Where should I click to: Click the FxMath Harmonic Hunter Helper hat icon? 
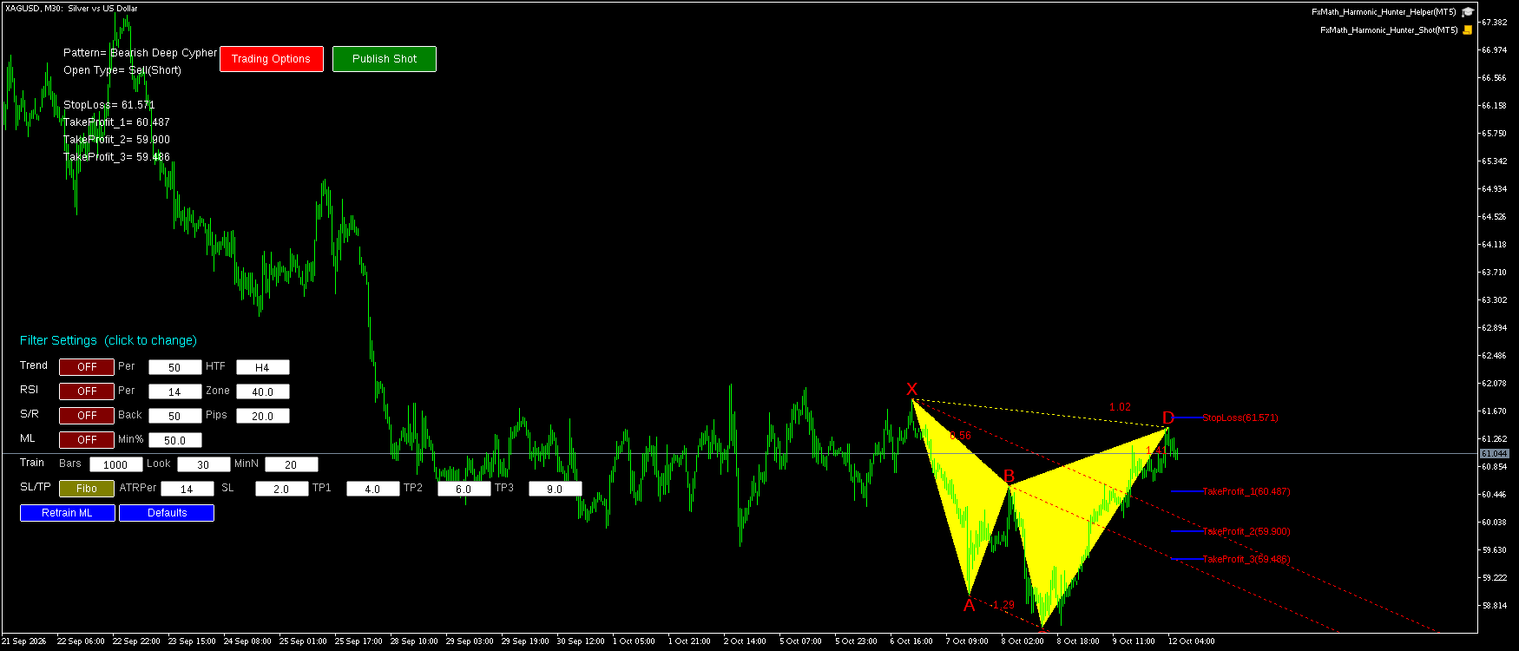pyautogui.click(x=1468, y=12)
